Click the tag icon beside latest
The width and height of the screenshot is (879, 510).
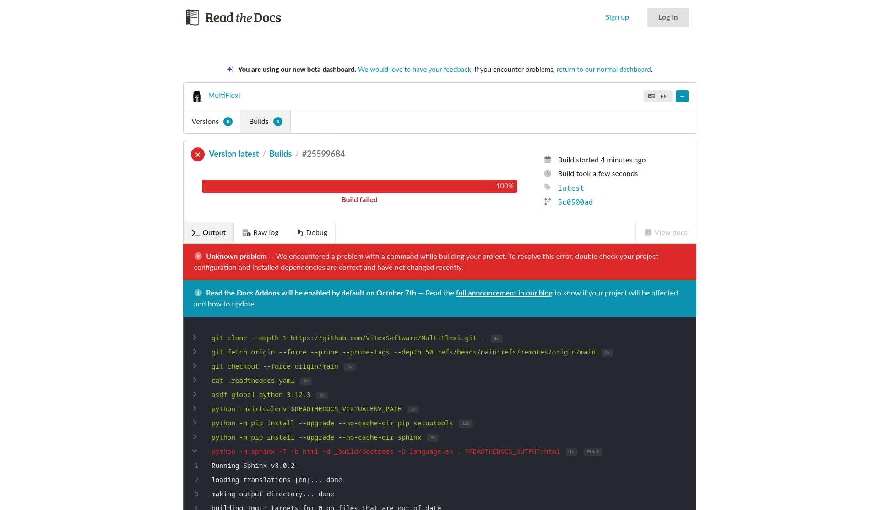548,187
